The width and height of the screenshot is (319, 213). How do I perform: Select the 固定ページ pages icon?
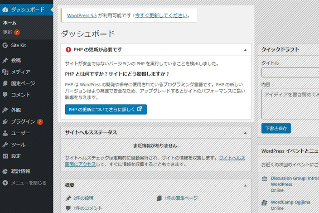coord(5,83)
